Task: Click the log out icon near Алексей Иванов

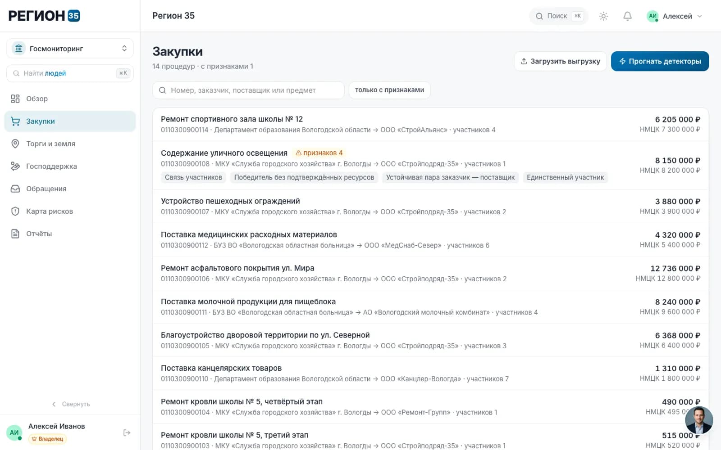Action: [127, 432]
